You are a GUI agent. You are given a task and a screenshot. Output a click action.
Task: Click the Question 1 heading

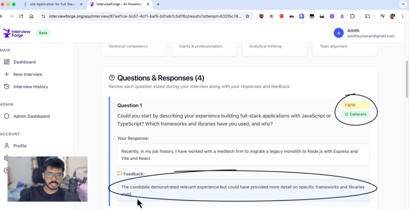pyautogui.click(x=129, y=106)
